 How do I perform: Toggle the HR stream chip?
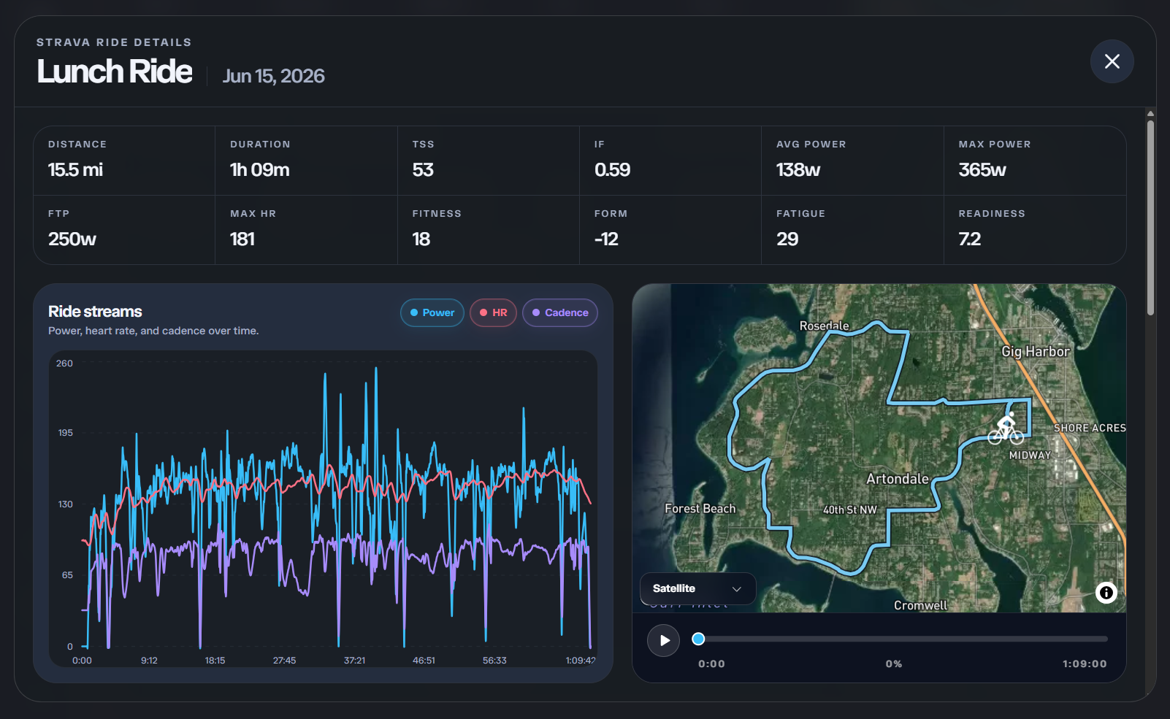(x=493, y=312)
